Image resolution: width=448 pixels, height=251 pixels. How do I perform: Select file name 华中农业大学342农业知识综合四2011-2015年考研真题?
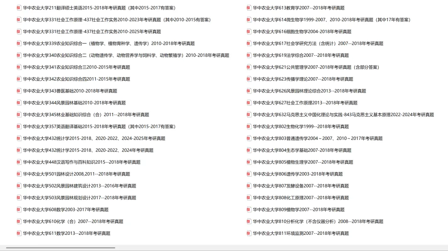pyautogui.click(x=76, y=79)
